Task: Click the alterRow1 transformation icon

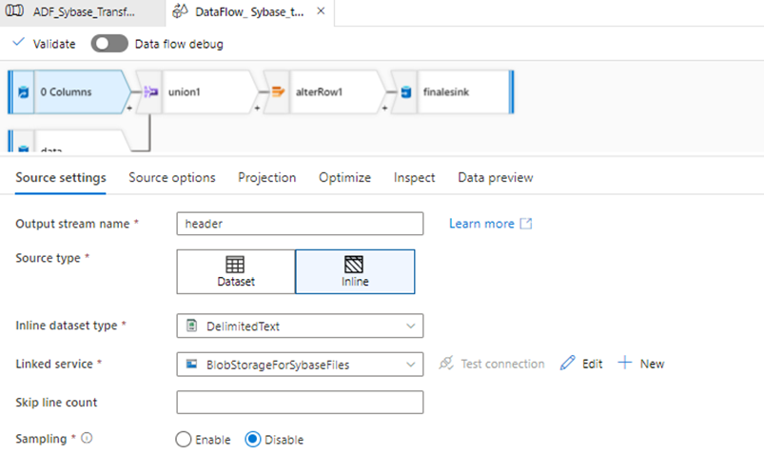Action: coord(278,92)
